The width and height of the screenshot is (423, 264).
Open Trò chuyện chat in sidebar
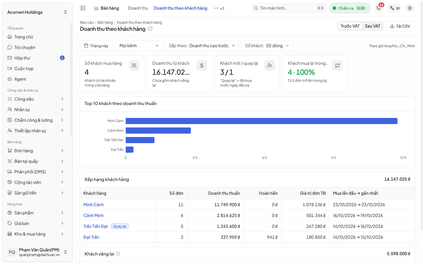36,48
